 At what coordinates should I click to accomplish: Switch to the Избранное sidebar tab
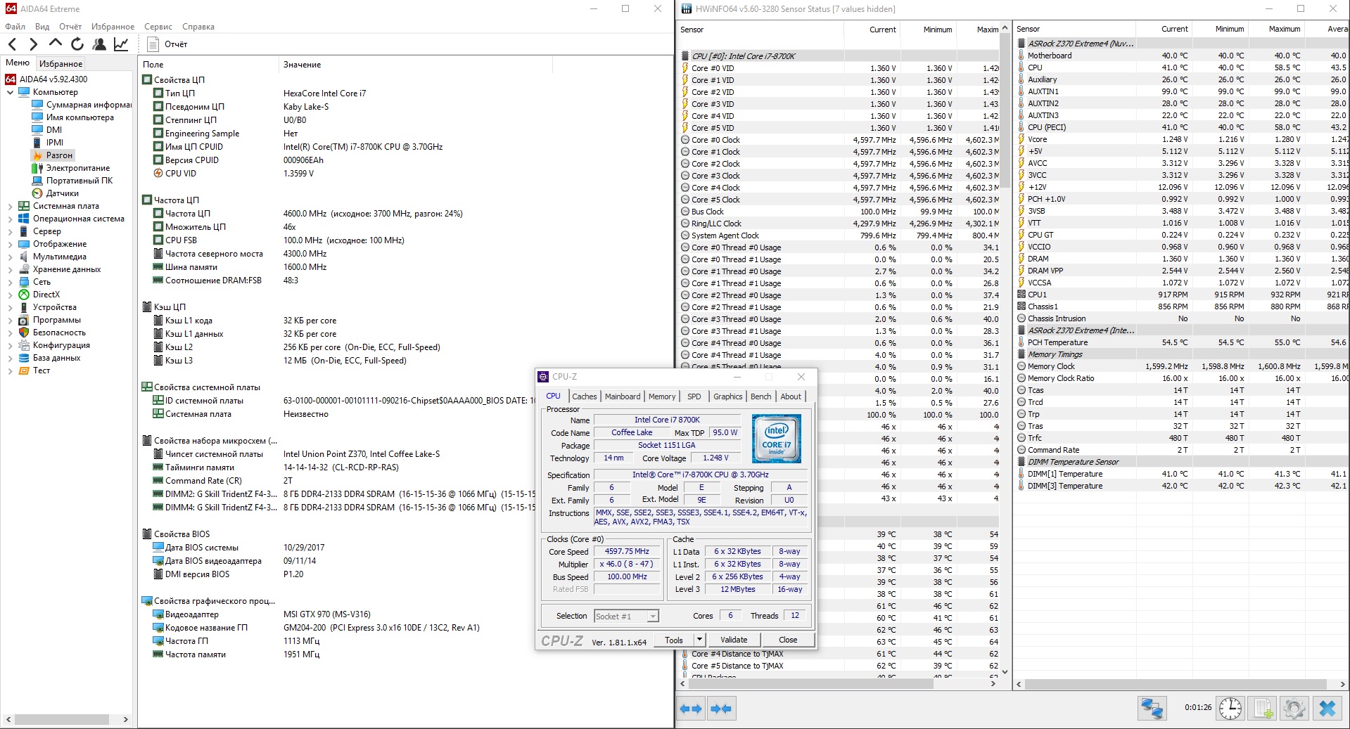click(61, 64)
